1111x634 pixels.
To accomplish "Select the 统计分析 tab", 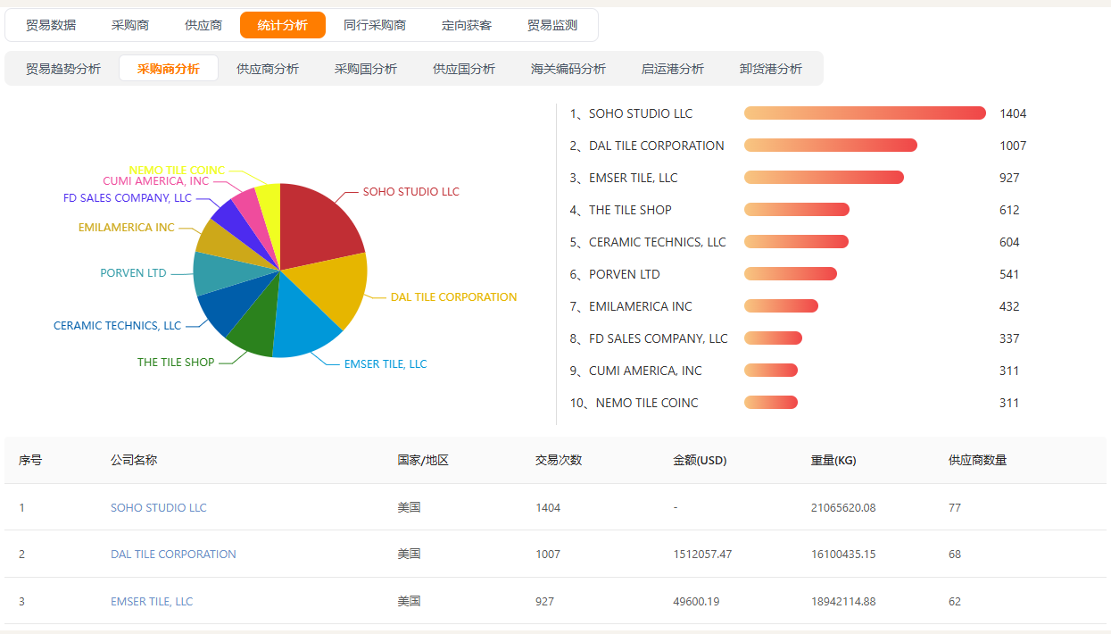I will tap(283, 25).
